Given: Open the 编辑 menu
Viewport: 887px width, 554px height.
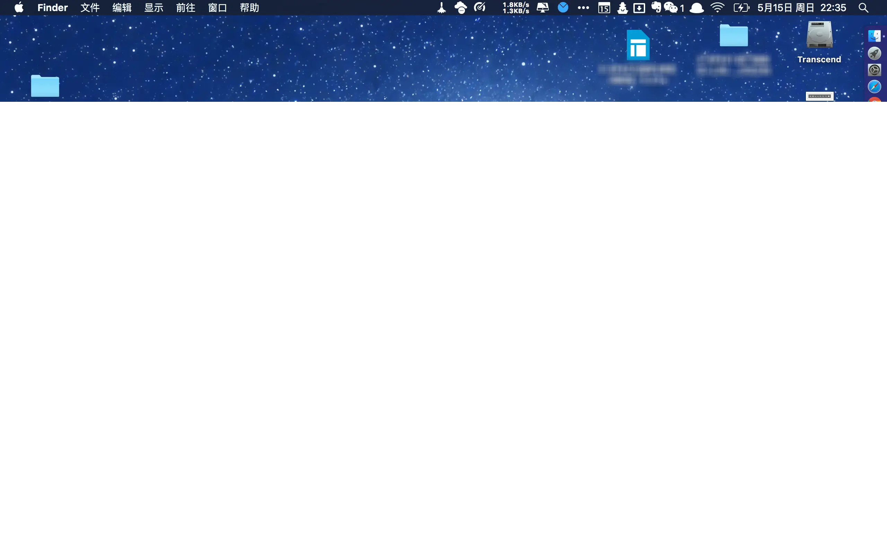Looking at the screenshot, I should [x=122, y=8].
